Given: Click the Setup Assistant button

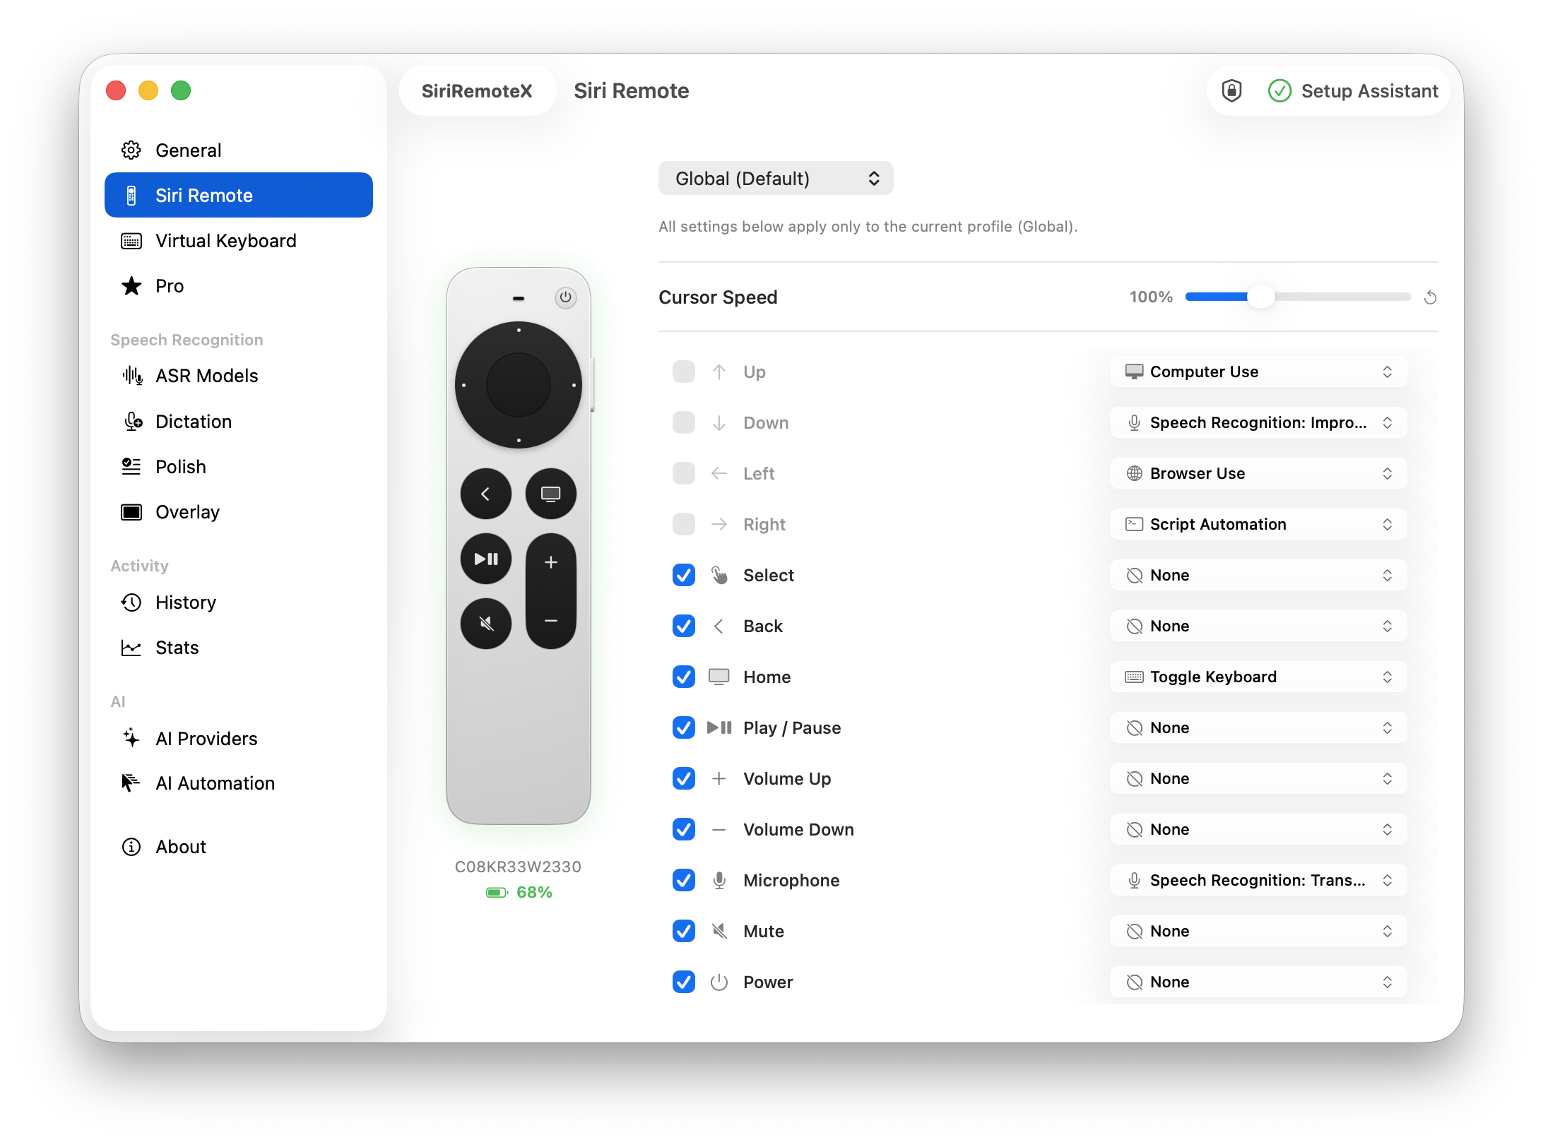Looking at the screenshot, I should coord(1353,91).
